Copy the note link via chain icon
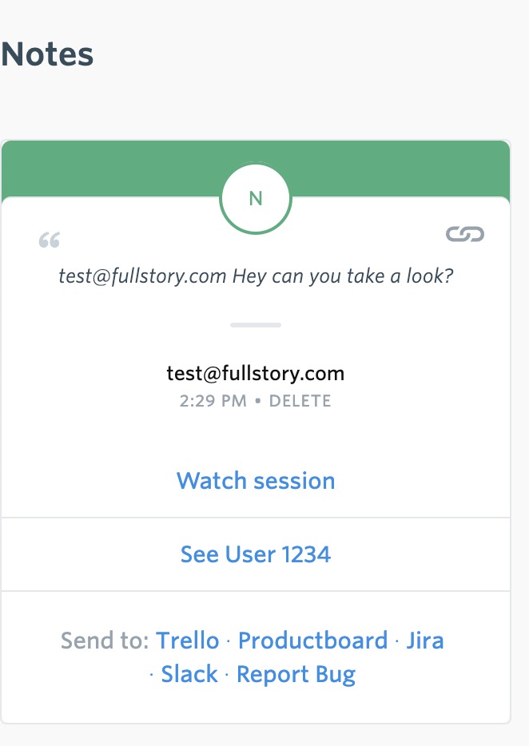The image size is (529, 746). (465, 234)
